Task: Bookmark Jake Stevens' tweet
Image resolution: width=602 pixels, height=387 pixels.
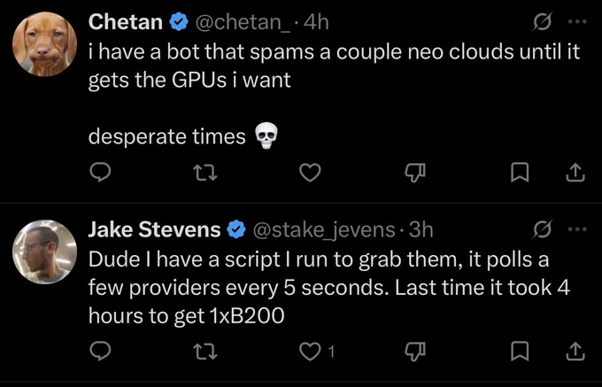Action: (x=520, y=352)
